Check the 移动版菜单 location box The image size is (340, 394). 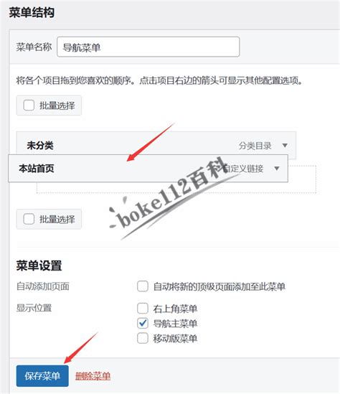(x=142, y=338)
